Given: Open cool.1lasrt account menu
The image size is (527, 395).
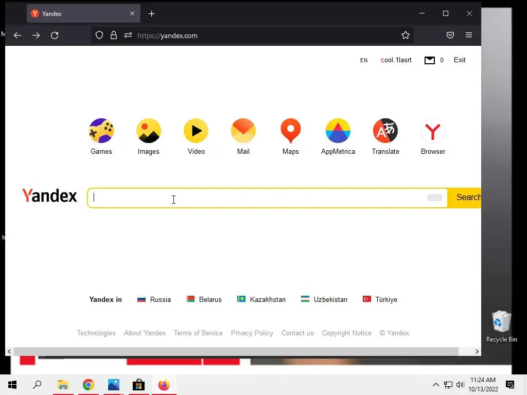Looking at the screenshot, I should coord(396,60).
